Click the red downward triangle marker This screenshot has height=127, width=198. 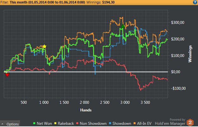(7, 75)
